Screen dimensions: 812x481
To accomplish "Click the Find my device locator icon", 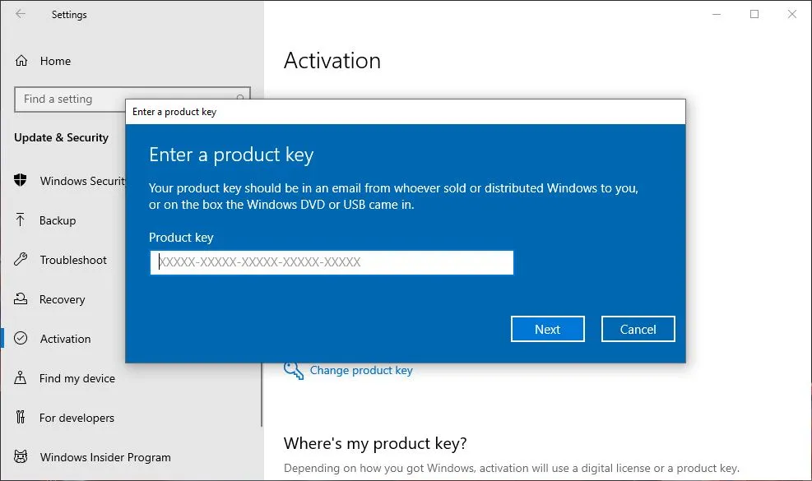I will click(x=20, y=378).
